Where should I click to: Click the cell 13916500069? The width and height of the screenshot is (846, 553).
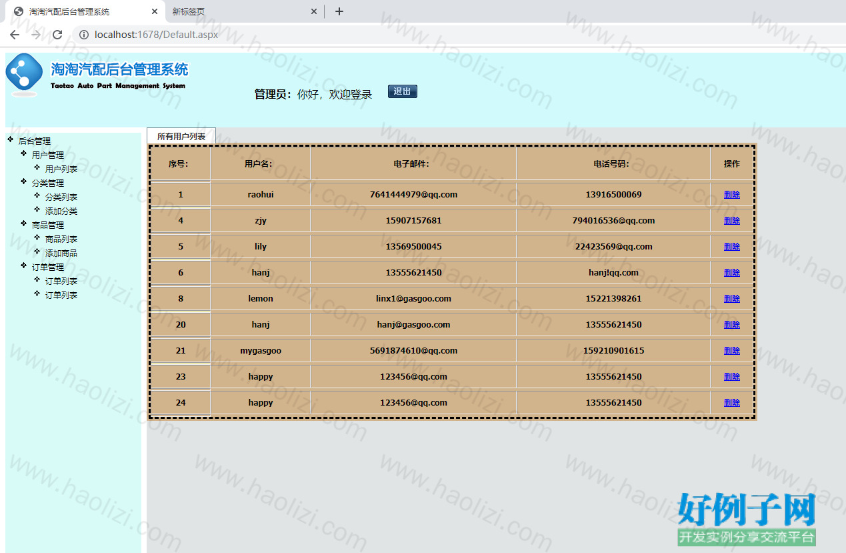click(613, 195)
